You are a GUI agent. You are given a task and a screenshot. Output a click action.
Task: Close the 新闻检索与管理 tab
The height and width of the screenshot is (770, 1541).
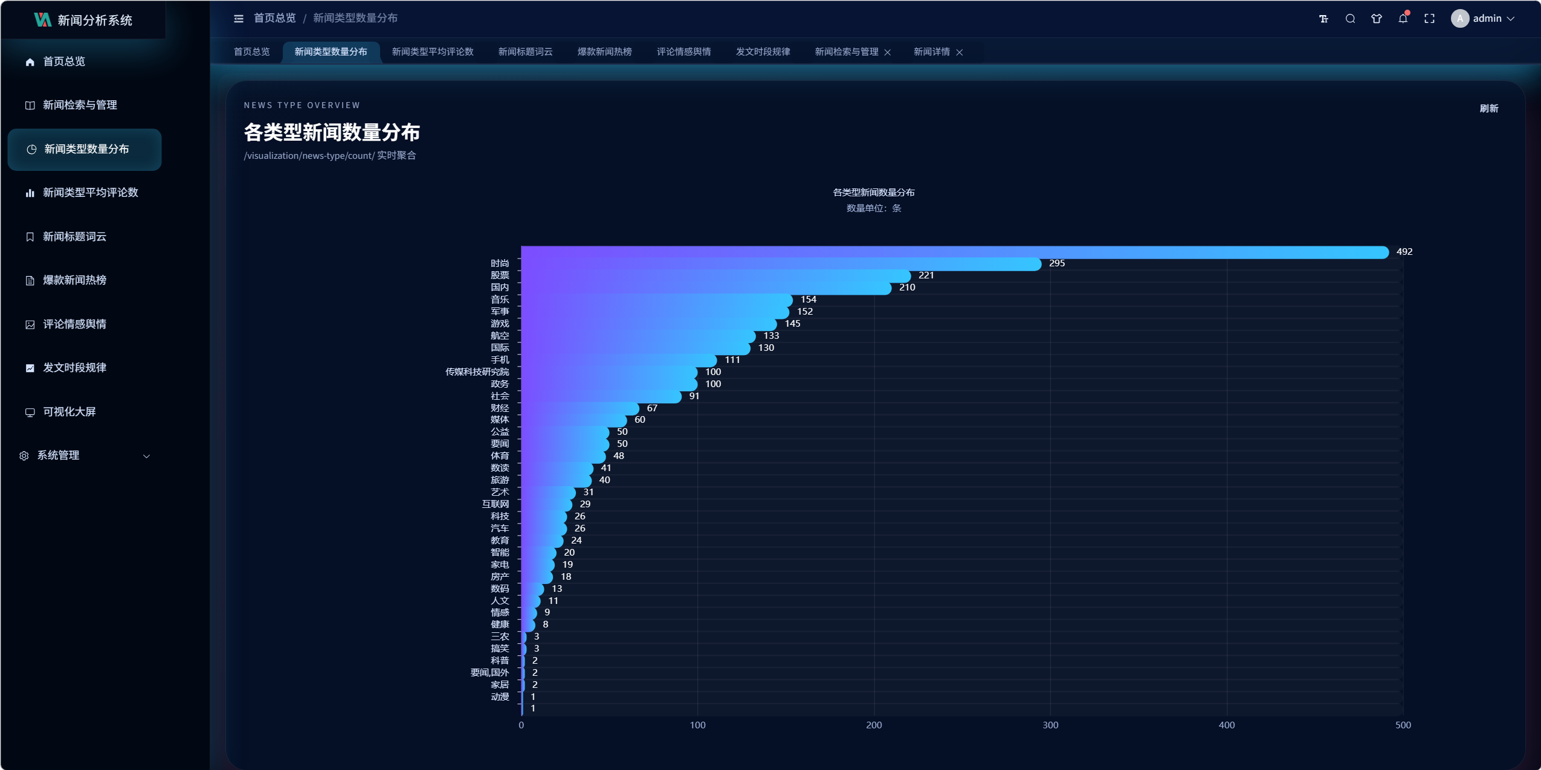tap(887, 53)
